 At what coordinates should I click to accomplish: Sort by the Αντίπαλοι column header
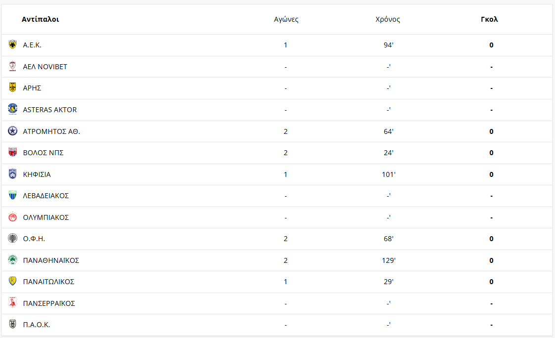[x=41, y=20]
